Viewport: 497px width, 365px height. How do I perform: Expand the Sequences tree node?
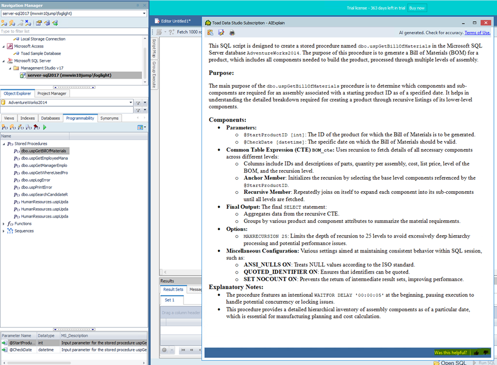click(x=4, y=231)
